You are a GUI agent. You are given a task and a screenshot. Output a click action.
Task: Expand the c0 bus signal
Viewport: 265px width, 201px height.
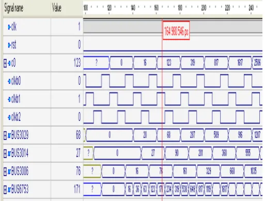(5, 63)
